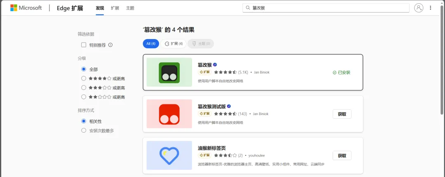Click 扩展 tag badge on 篡改猴测试版 card
The width and height of the screenshot is (445, 177).
coord(205,114)
